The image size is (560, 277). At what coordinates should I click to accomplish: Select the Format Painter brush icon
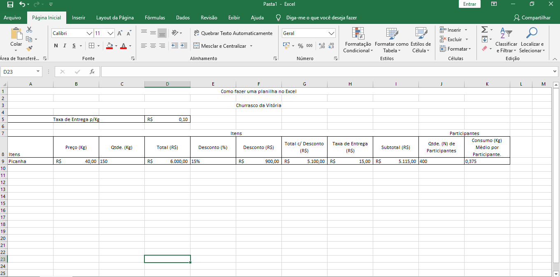click(29, 49)
